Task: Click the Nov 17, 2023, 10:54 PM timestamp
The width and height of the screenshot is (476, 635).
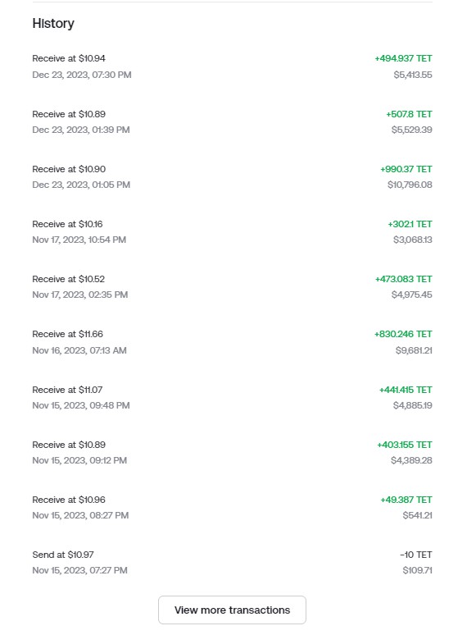Action: 79,240
